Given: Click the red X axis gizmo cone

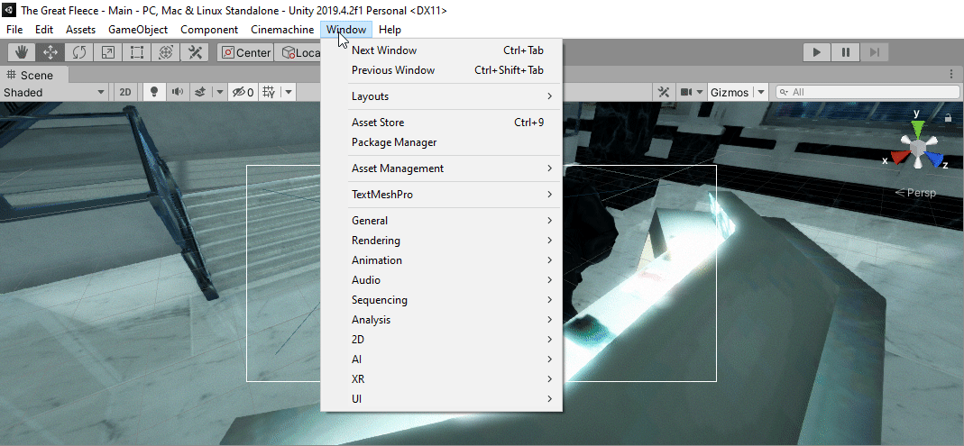Looking at the screenshot, I should point(899,159).
